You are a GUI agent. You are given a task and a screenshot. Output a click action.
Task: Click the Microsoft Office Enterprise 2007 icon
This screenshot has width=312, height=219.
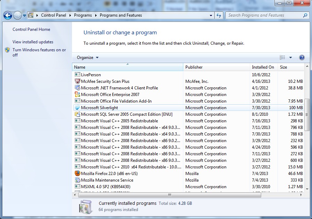pyautogui.click(x=78, y=94)
